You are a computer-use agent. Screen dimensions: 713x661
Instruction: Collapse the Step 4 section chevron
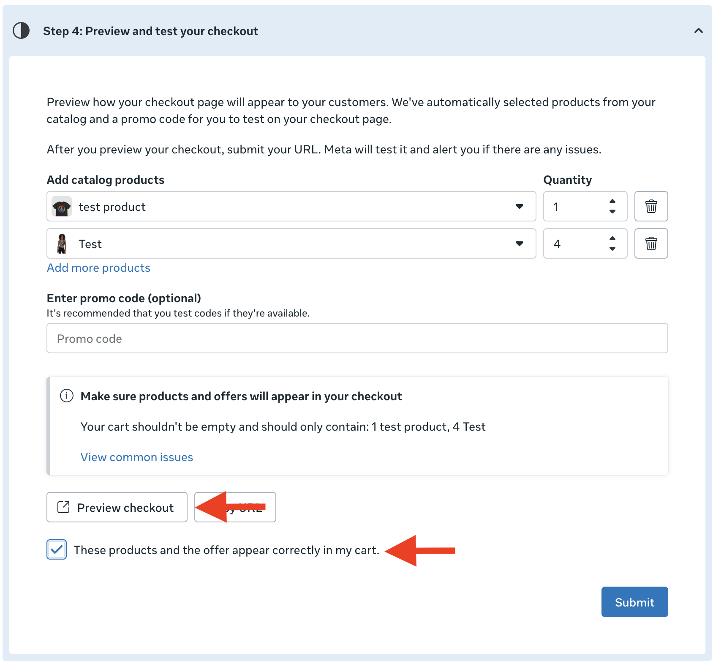[x=698, y=30]
